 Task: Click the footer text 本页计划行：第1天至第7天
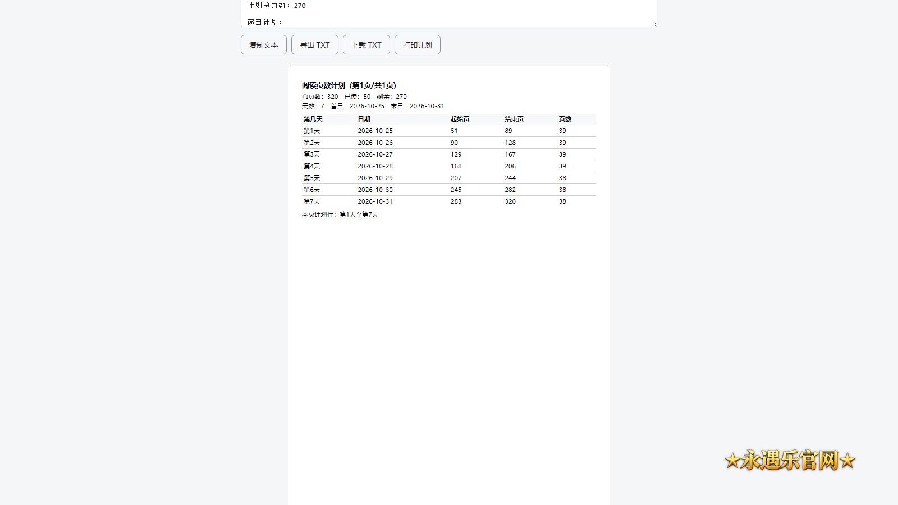340,214
